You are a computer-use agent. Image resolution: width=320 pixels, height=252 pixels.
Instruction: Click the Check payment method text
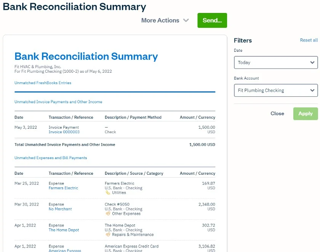[110, 132]
